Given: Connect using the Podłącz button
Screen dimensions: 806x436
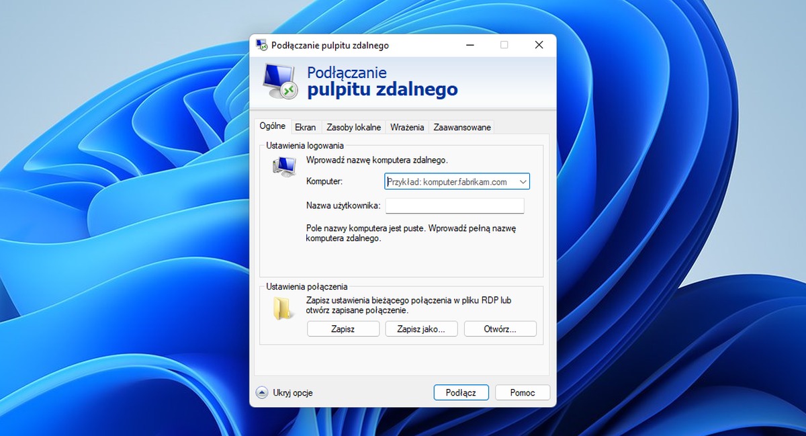Looking at the screenshot, I should pos(461,393).
